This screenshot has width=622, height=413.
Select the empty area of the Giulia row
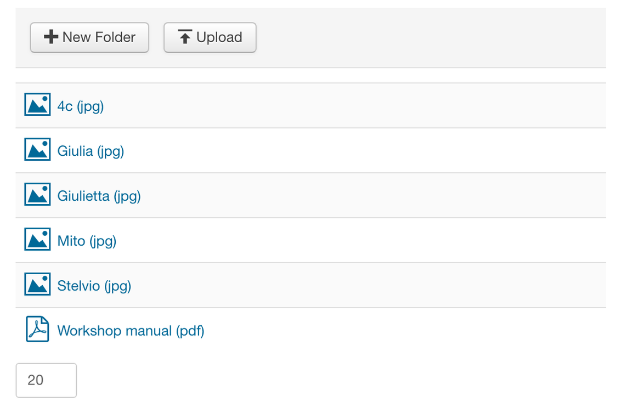[365, 150]
